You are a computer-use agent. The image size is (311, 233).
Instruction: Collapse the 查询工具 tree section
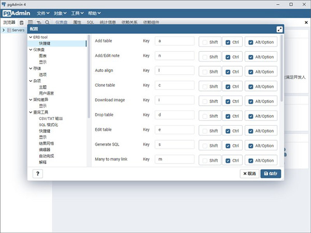(31, 112)
